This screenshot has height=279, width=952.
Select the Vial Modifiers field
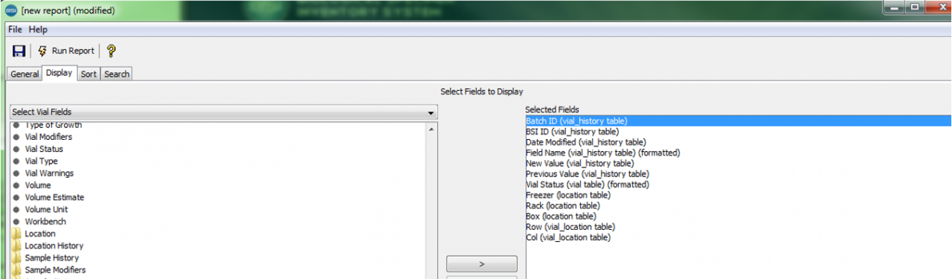48,137
